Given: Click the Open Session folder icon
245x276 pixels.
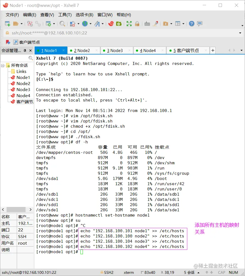Looking at the screenshot, I should coord(16,24).
